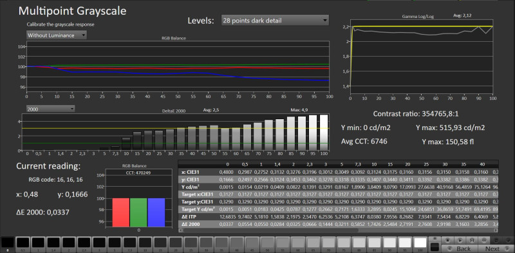The width and height of the screenshot is (515, 253).
Task: Select the 0 grayscale swatch
Action: (8, 244)
